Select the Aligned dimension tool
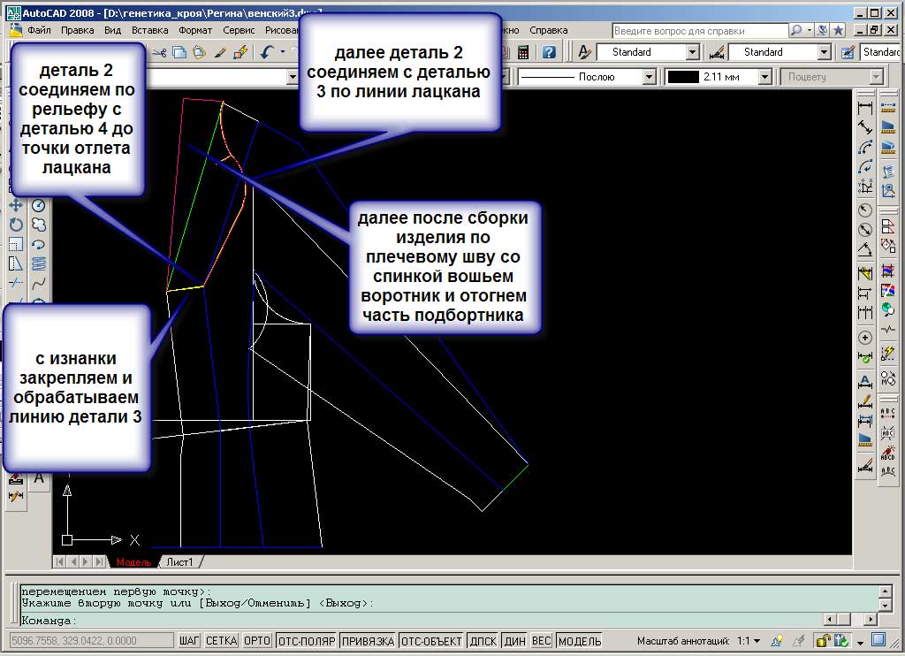905x656 pixels. (865, 128)
